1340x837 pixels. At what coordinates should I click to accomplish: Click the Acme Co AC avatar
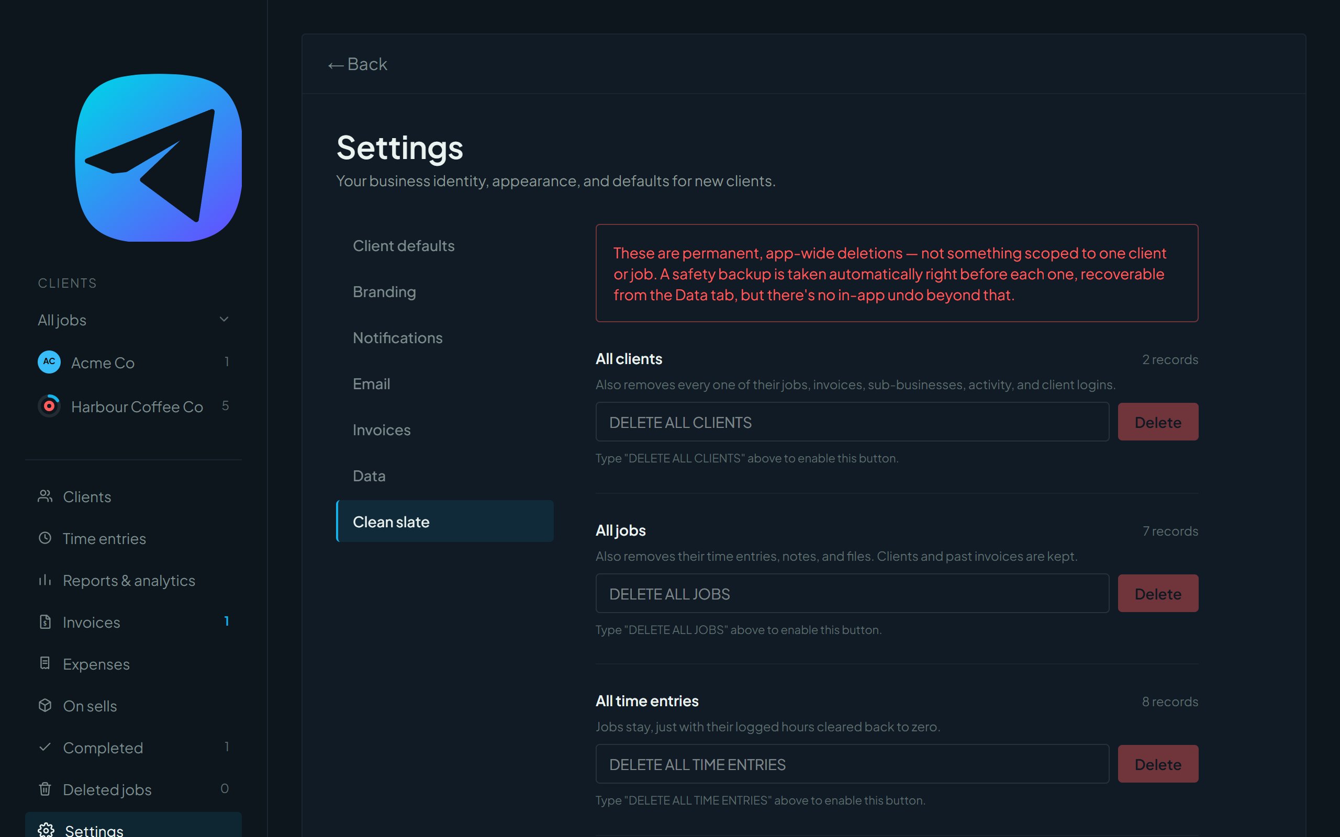49,362
